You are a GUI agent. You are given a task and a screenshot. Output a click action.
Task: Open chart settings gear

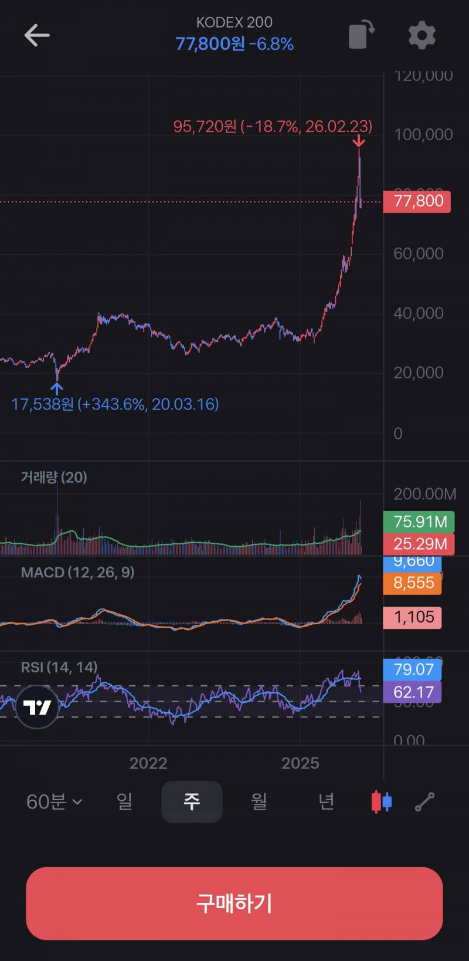click(422, 35)
